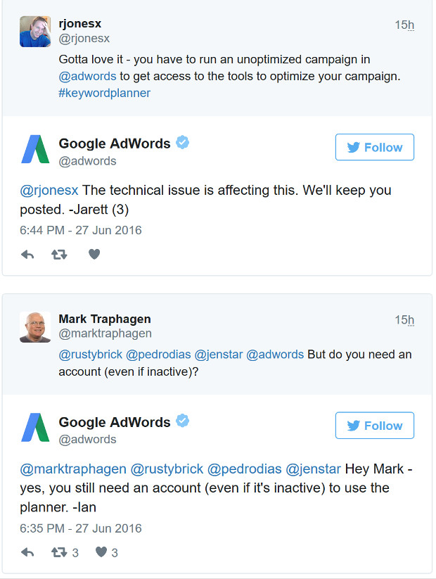Open the @adwords mention in rjonesx's tweet

coord(87,75)
